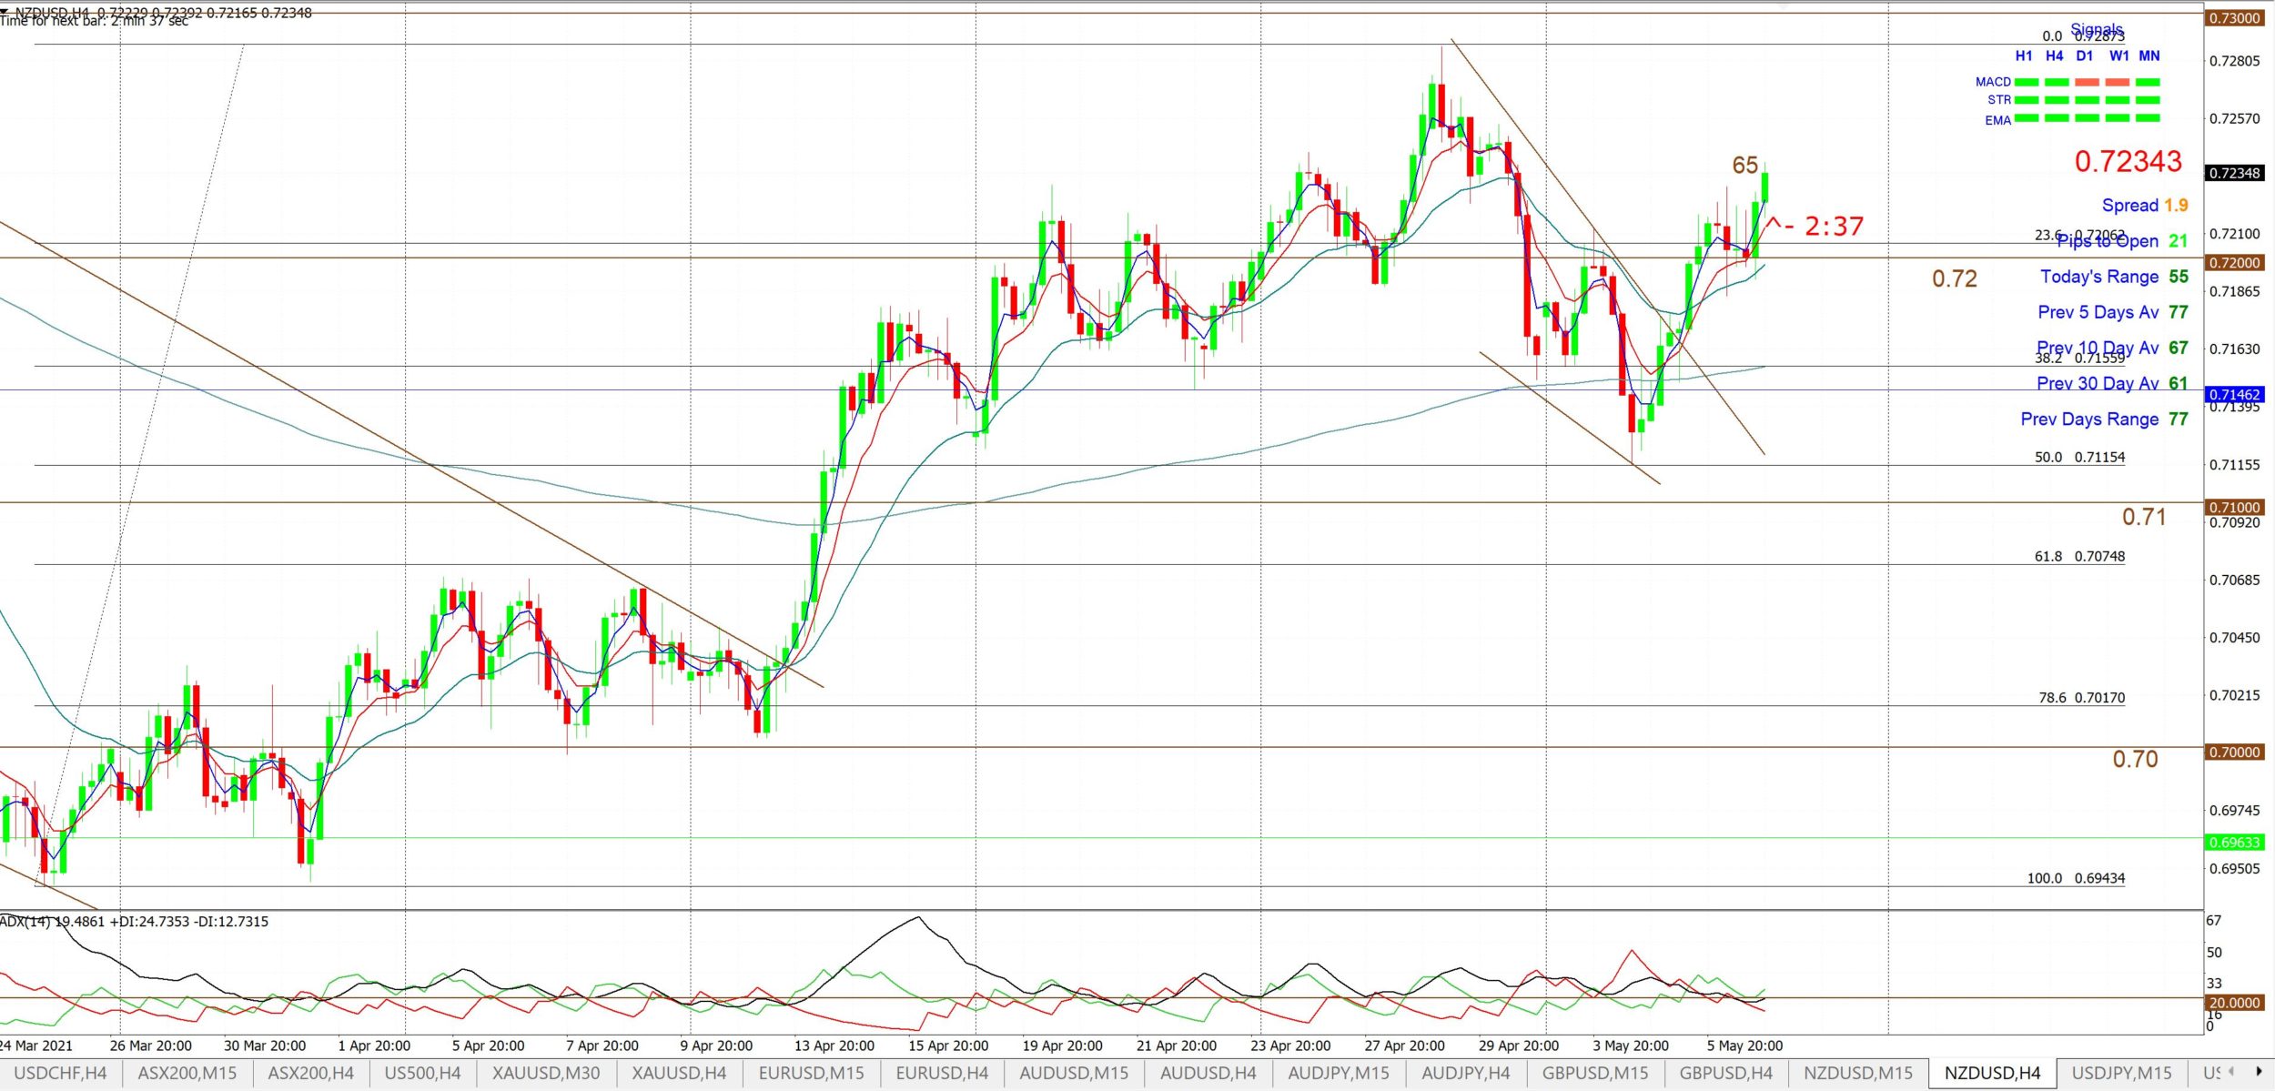Click the 0.73000 price tag on axis

(2235, 18)
